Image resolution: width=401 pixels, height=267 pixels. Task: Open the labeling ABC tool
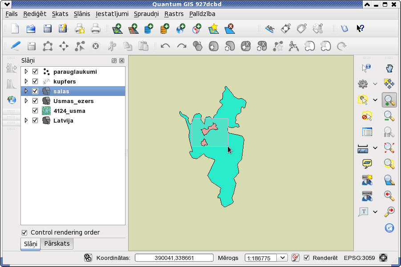coord(270,28)
